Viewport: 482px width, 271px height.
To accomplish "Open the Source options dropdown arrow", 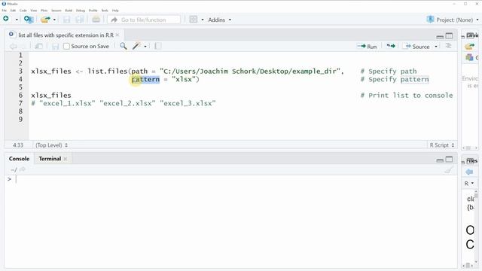I will coord(436,47).
